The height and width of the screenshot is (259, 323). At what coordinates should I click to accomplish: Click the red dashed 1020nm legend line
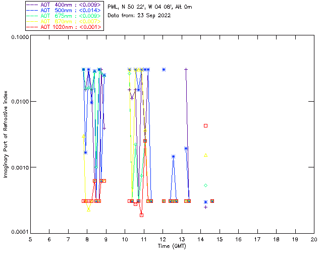32,27
